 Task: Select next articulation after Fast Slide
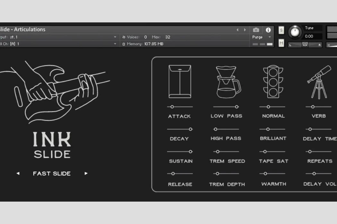tap(86, 173)
